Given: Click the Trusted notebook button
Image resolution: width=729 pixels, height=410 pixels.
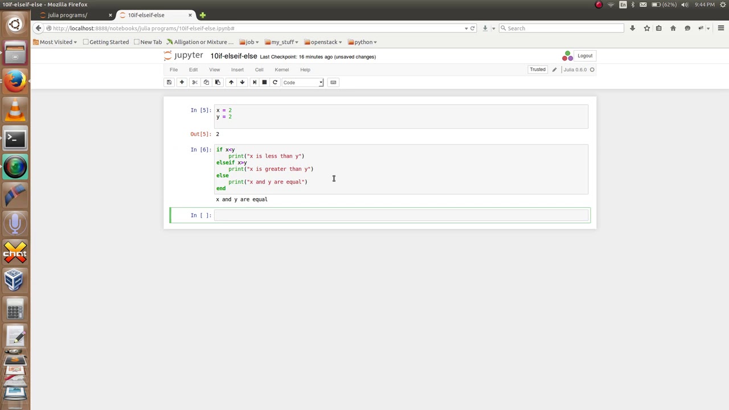Looking at the screenshot, I should [x=538, y=69].
